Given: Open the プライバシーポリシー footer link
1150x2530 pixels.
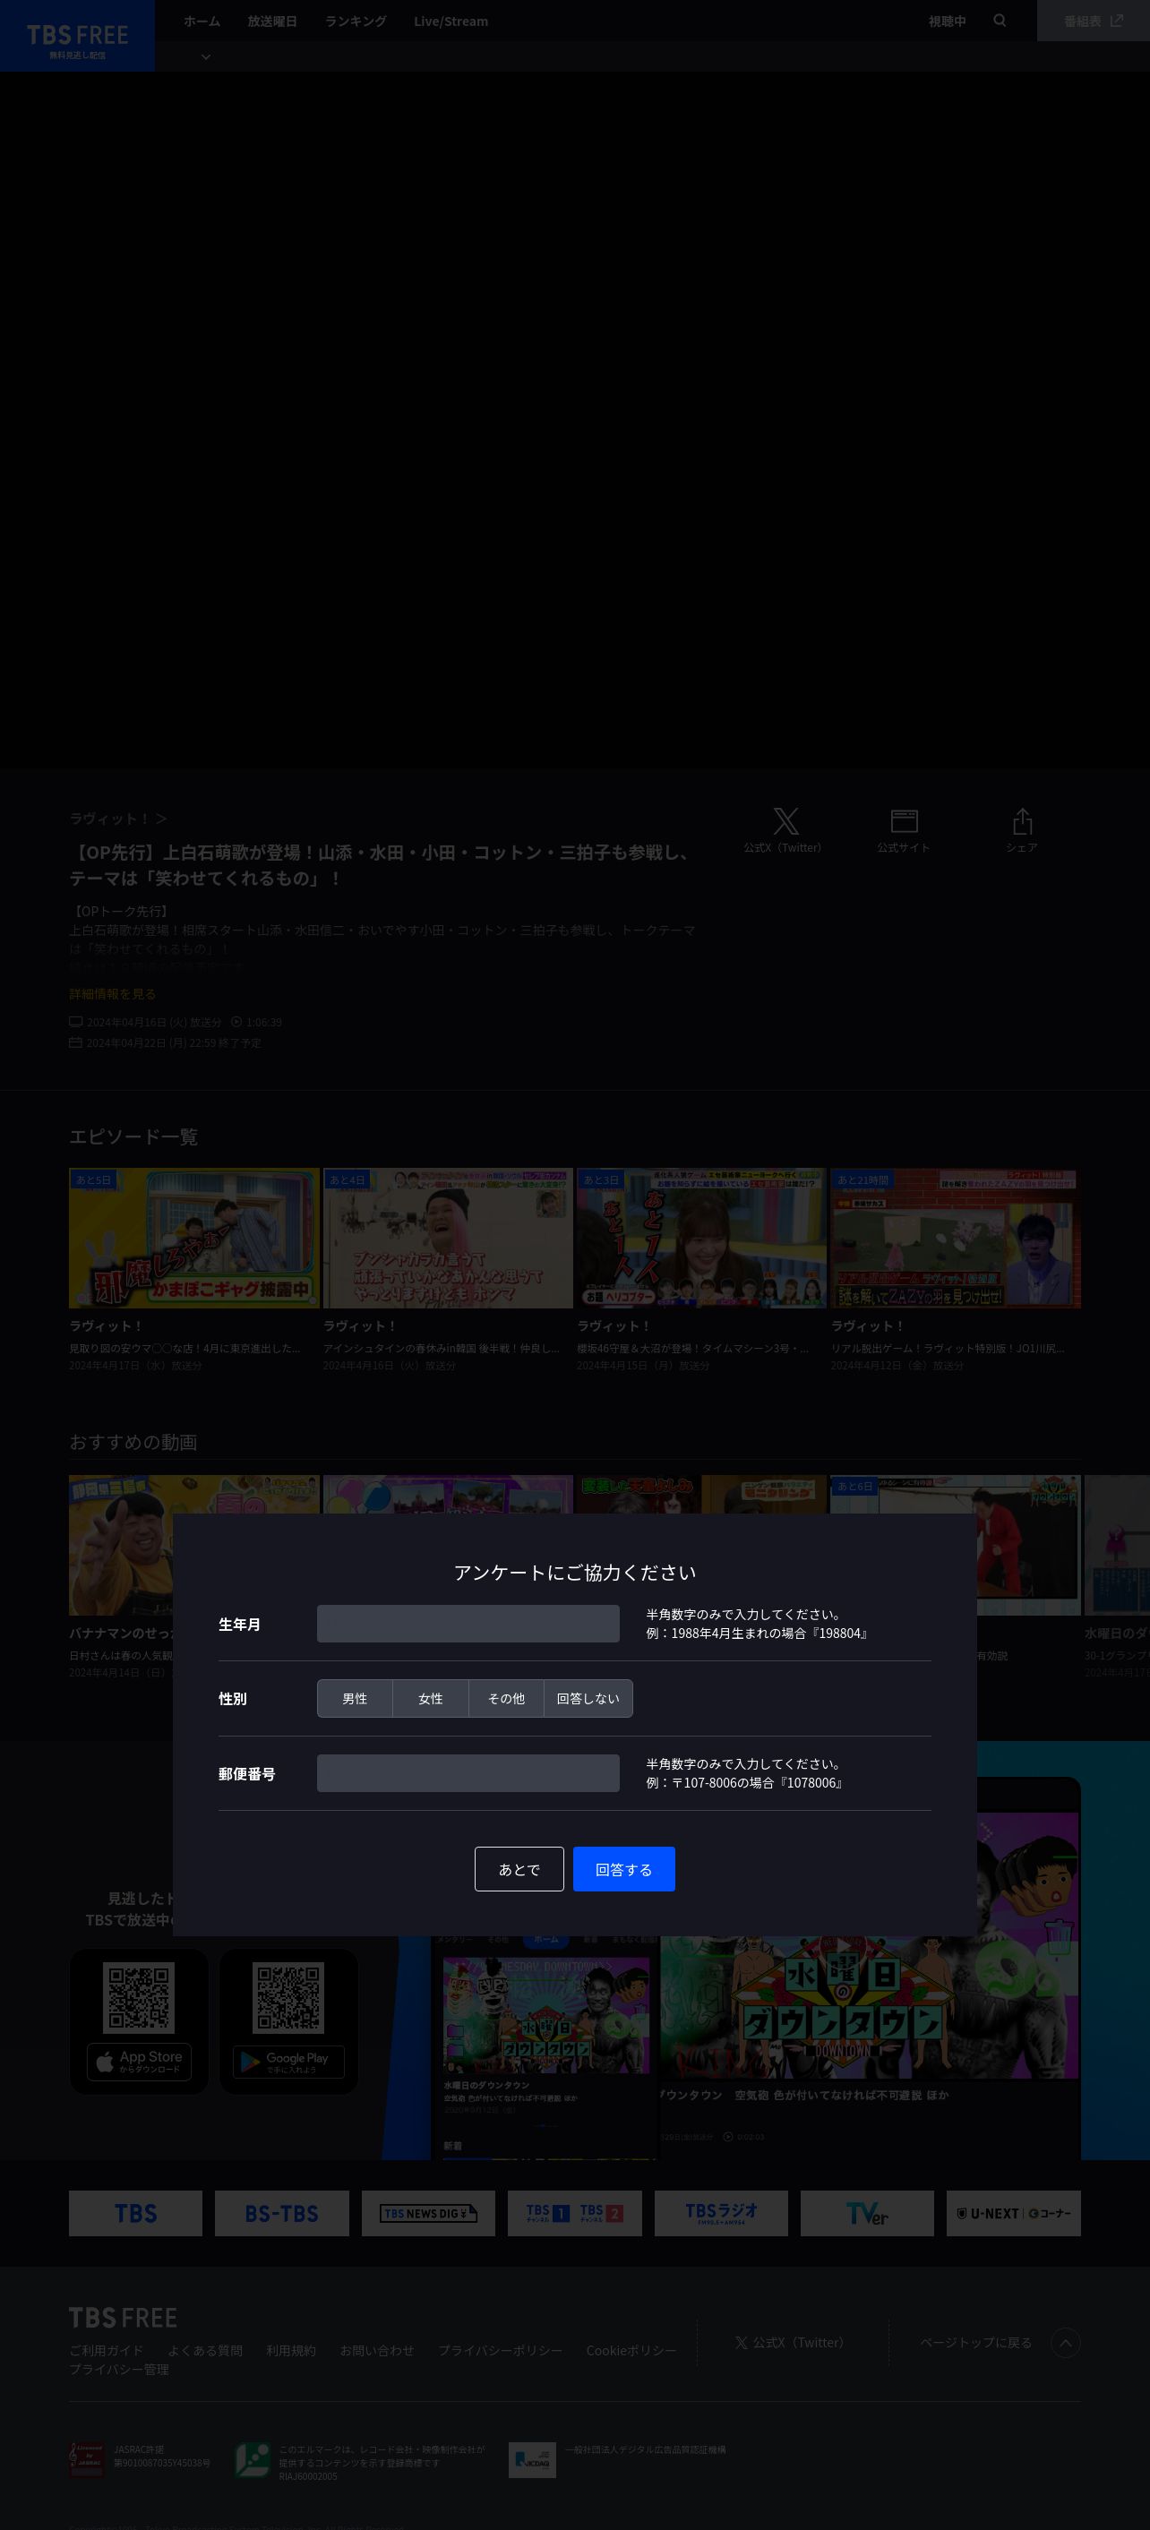Looking at the screenshot, I should (500, 2350).
